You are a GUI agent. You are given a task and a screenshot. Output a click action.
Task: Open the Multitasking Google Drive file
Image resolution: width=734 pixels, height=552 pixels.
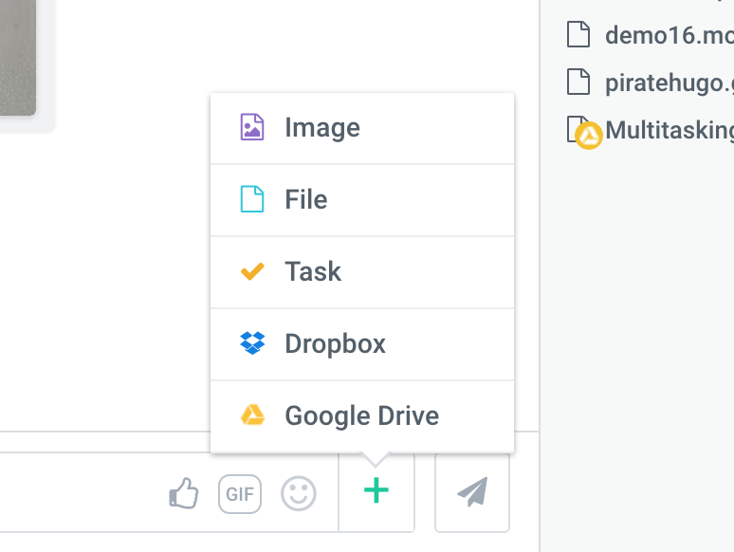pyautogui.click(x=670, y=130)
